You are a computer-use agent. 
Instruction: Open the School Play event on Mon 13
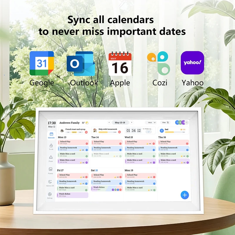coord(73,142)
